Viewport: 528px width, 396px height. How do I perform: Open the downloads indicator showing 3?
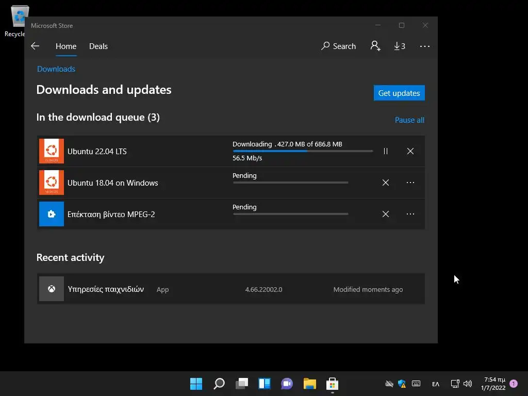tap(400, 46)
